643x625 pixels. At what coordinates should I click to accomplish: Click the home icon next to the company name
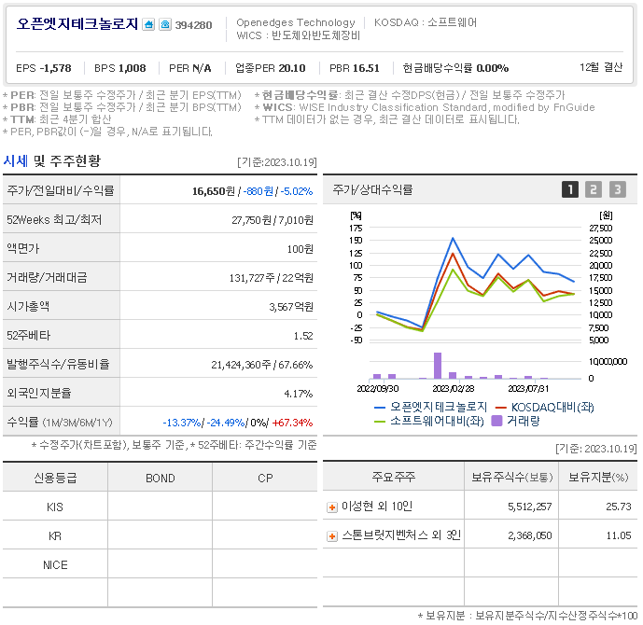148,24
